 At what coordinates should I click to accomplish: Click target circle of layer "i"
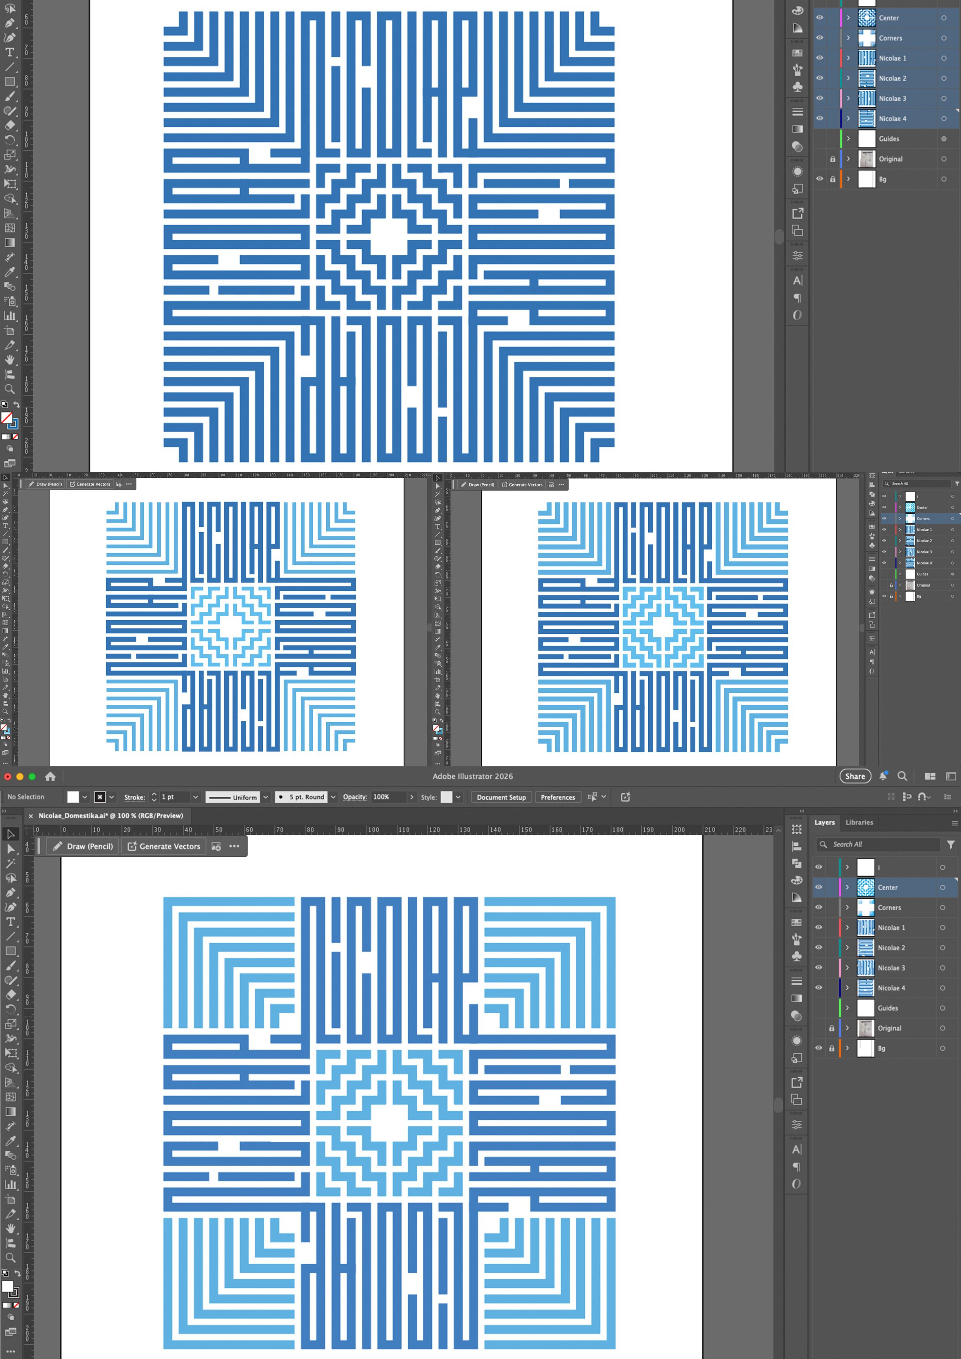(x=942, y=867)
